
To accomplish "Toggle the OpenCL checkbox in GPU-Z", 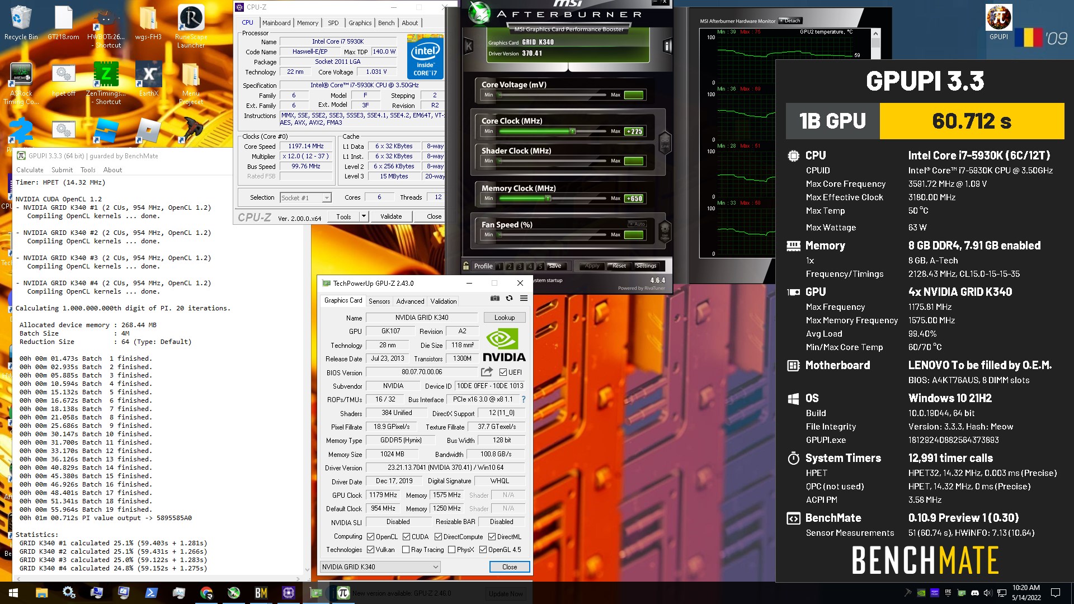I will (x=370, y=536).
